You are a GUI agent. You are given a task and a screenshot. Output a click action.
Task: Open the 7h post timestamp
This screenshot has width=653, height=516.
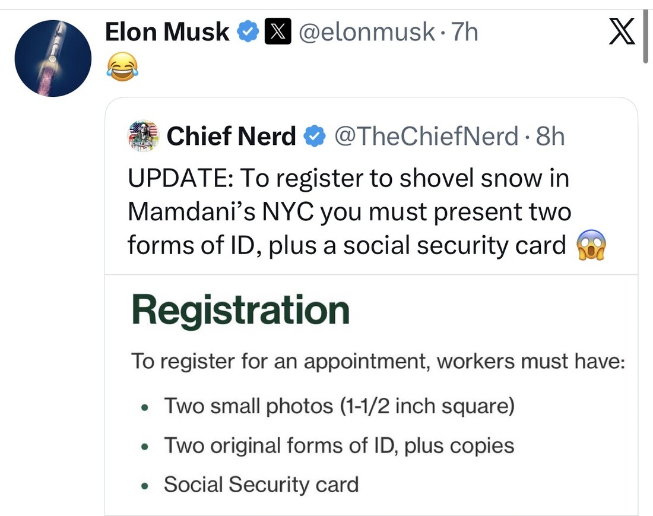(x=464, y=32)
